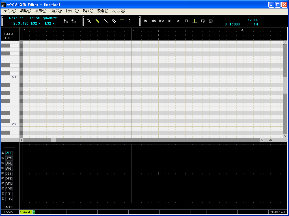
Task: Click the note-and-arrow icon beside the grid icon
Action: (x=129, y=21)
